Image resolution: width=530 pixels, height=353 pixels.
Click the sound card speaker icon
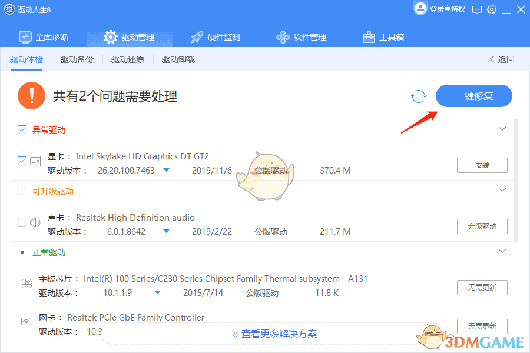35,222
